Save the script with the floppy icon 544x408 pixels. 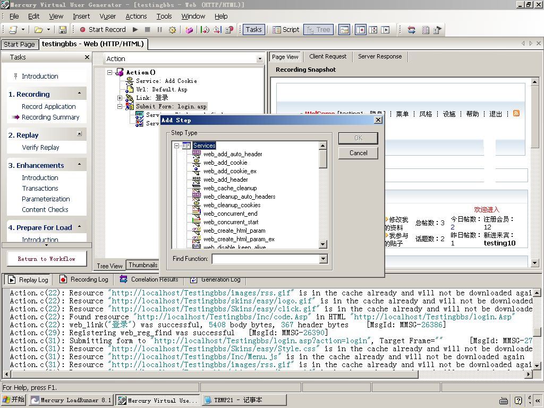(63, 30)
